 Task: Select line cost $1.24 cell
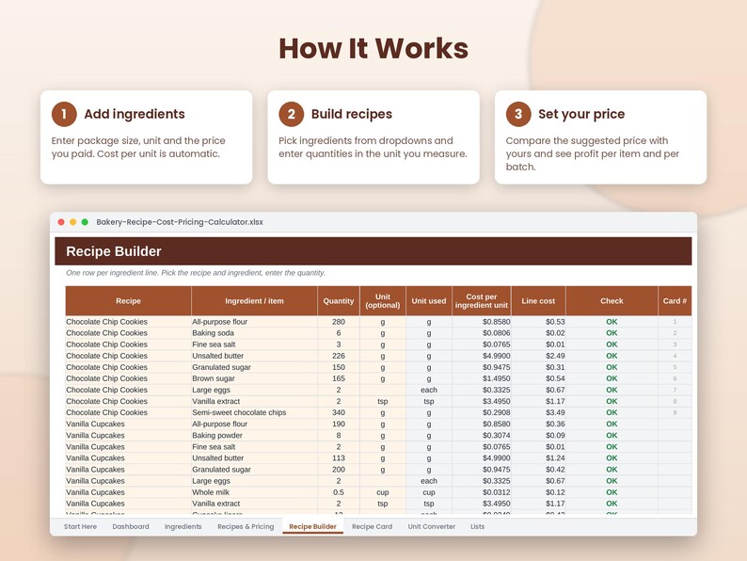click(x=538, y=458)
